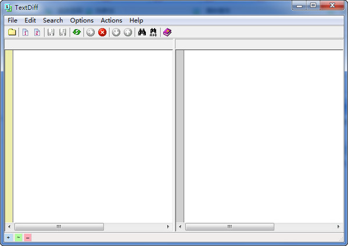Image resolution: width=348 pixels, height=246 pixels.
Task: Maximize the TextDiff window
Action: (313, 6)
